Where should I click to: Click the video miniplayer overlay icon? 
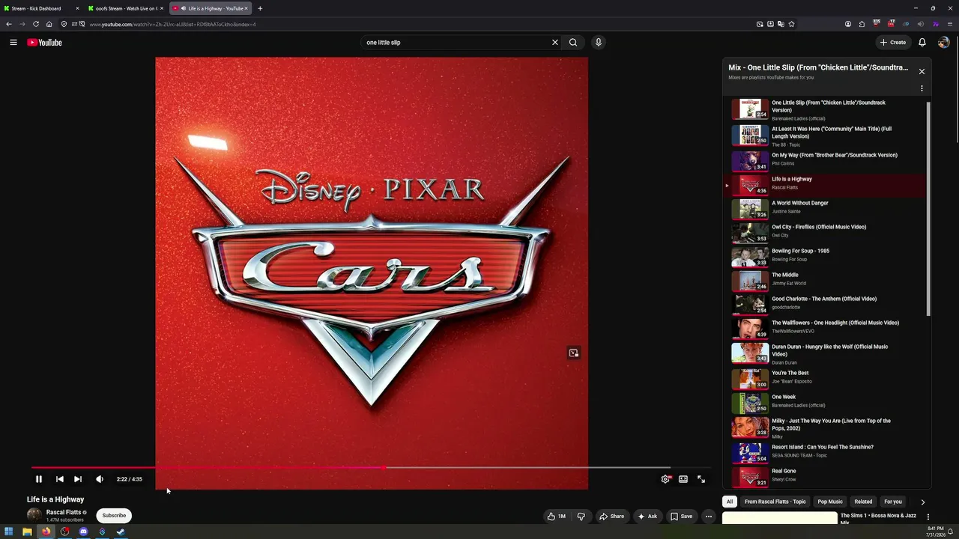click(x=574, y=353)
